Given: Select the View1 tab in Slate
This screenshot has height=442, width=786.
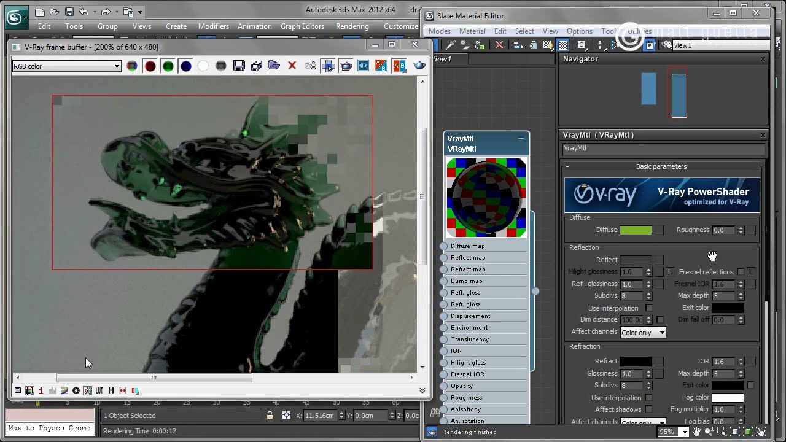Looking at the screenshot, I should (442, 59).
